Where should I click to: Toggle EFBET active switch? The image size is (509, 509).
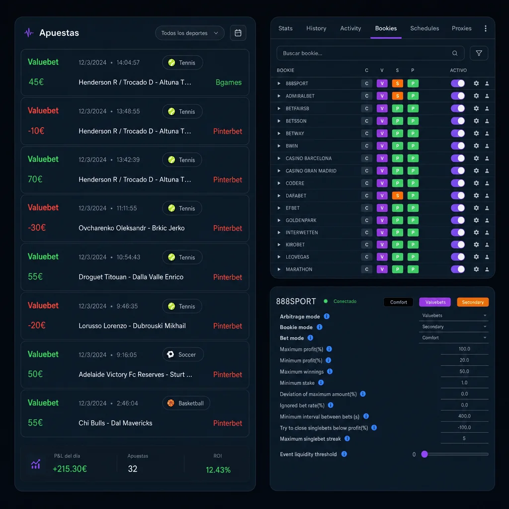click(457, 208)
